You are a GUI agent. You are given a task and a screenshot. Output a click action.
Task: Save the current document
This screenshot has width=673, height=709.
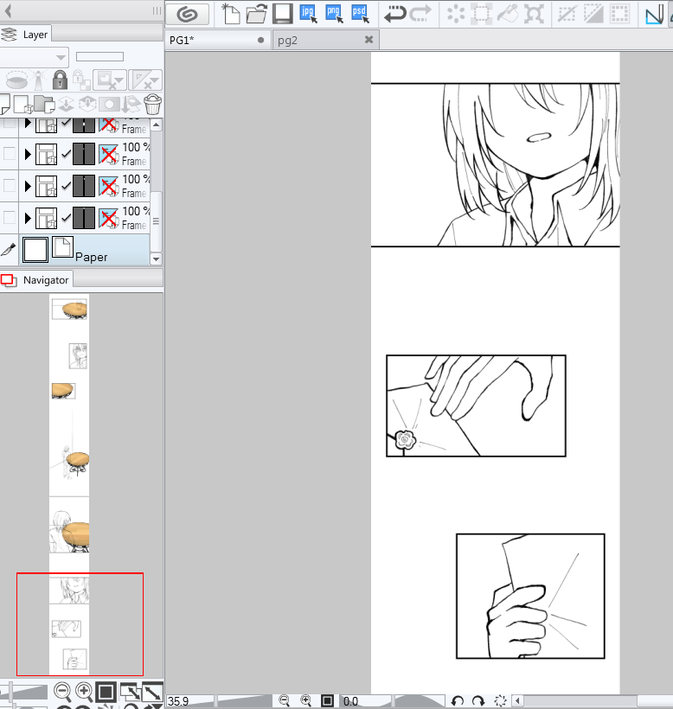pos(283,14)
